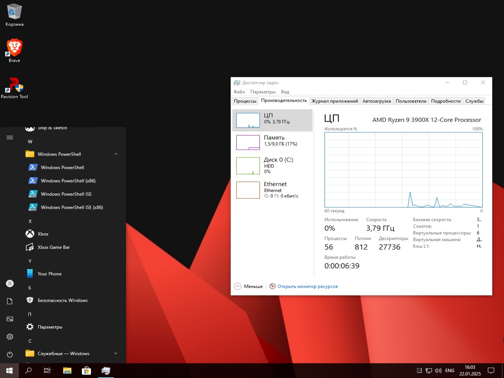504x378 pixels.
Task: Open the notification center icon
Action: [491, 371]
